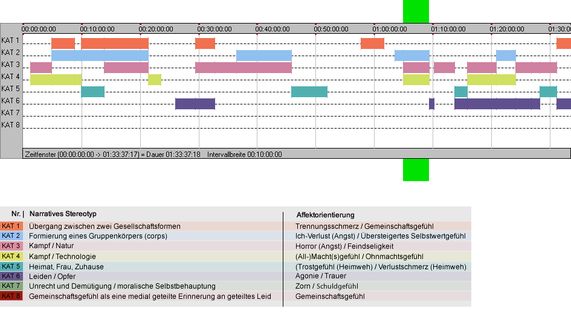571x320 pixels.
Task: Click the KAT 8 row label in timeline
Action: coord(10,125)
